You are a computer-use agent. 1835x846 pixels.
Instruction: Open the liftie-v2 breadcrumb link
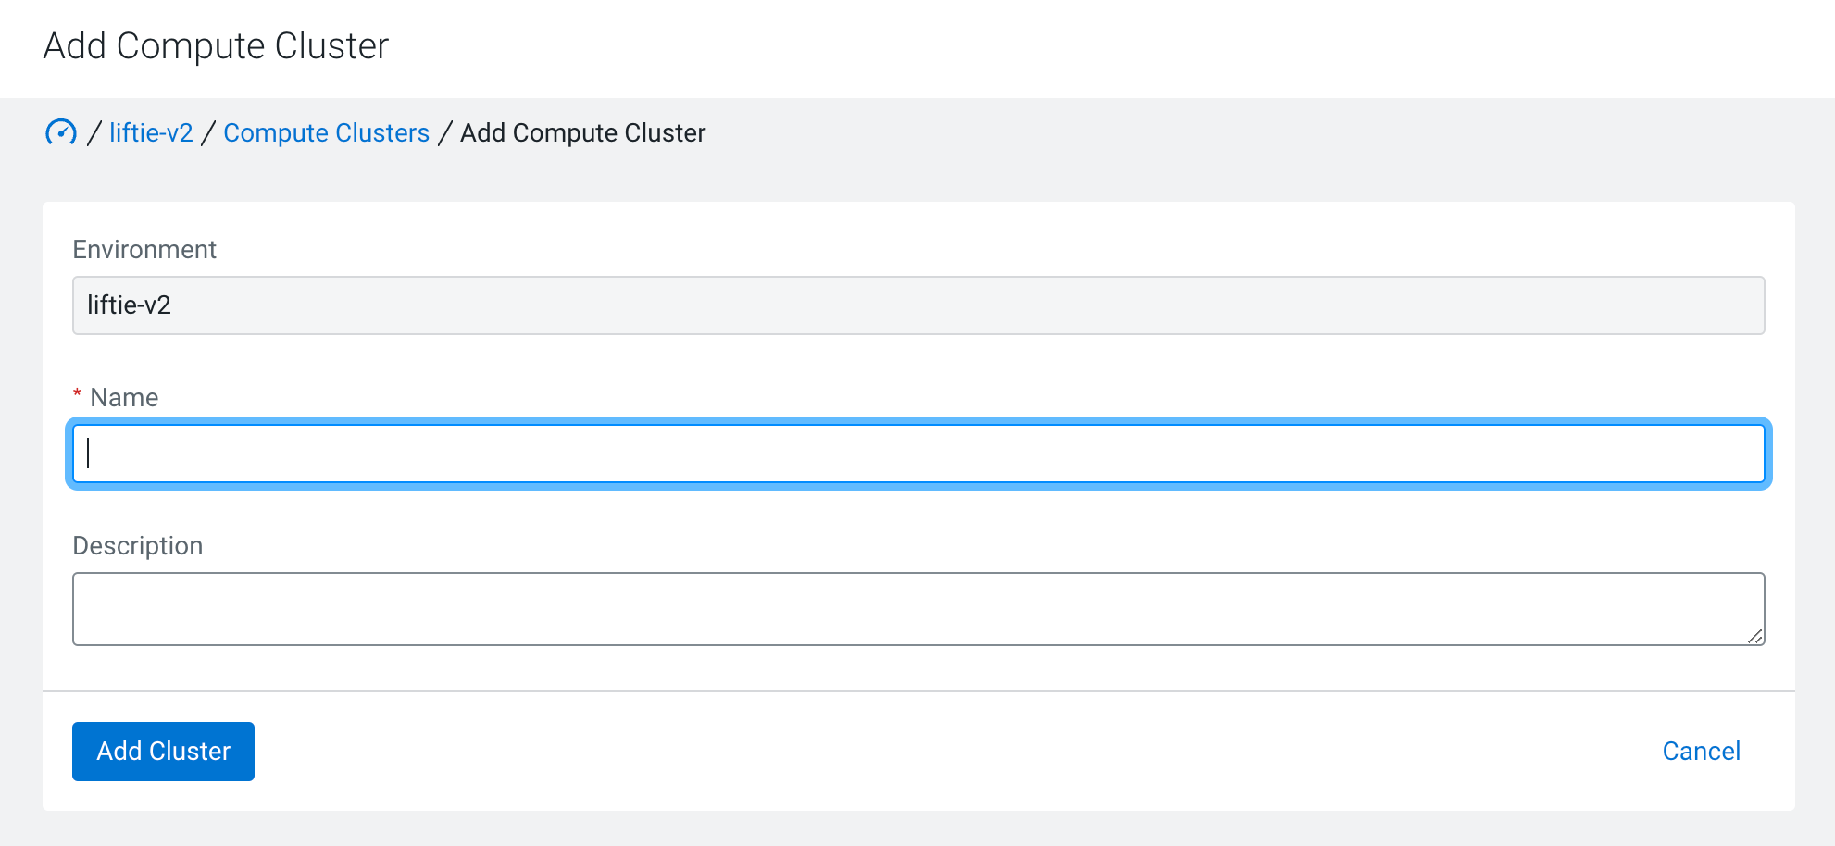tap(151, 133)
